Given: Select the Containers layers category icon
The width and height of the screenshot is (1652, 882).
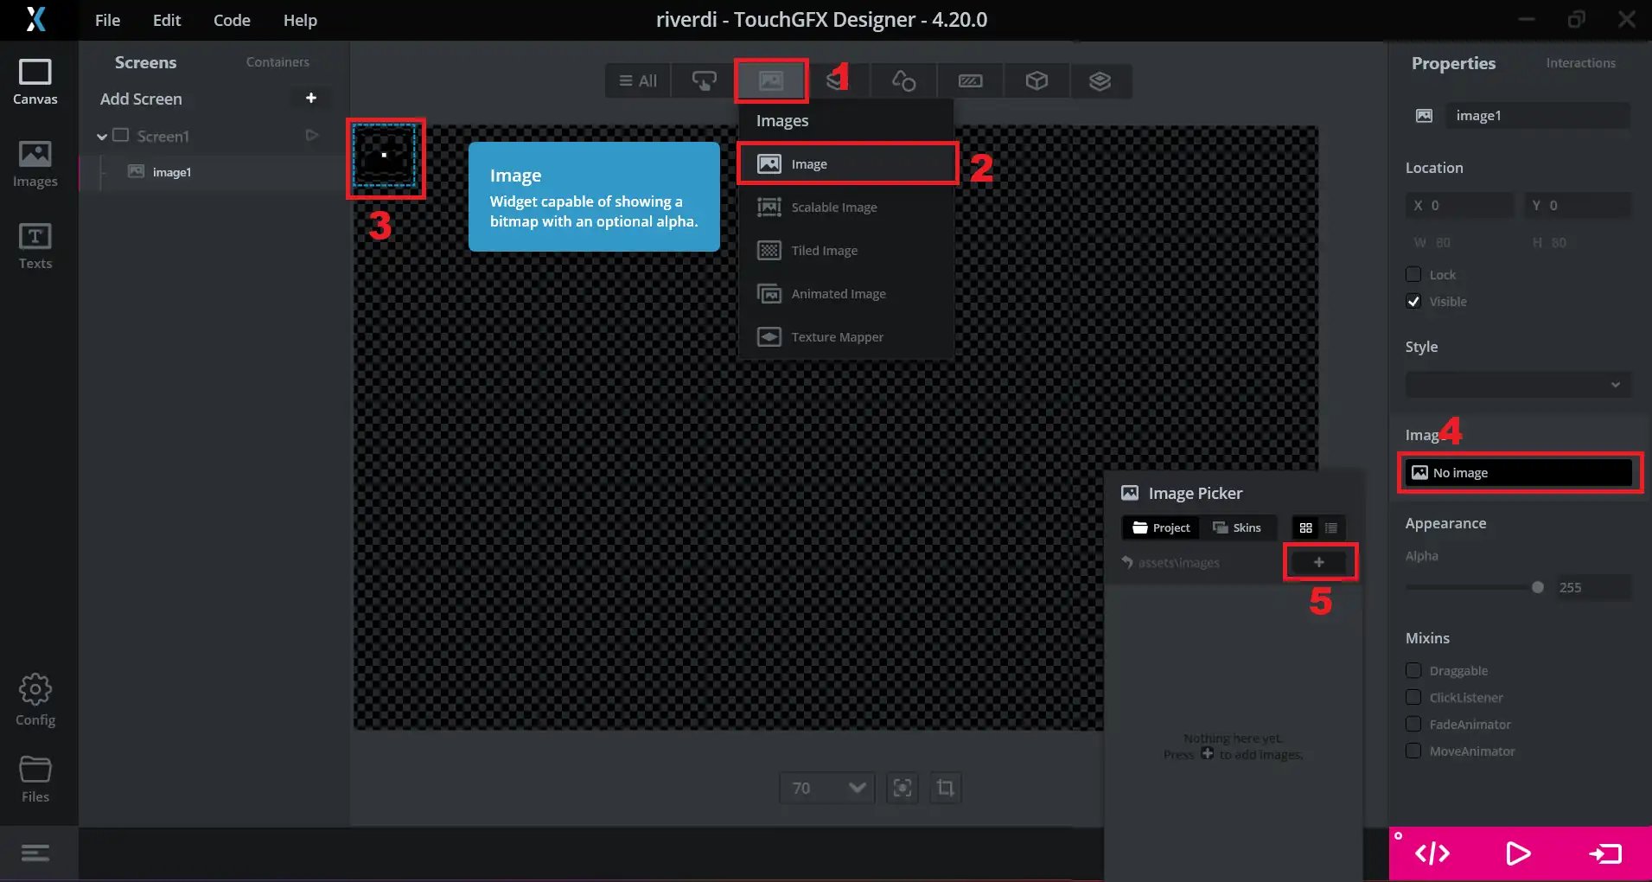Looking at the screenshot, I should 1100,80.
